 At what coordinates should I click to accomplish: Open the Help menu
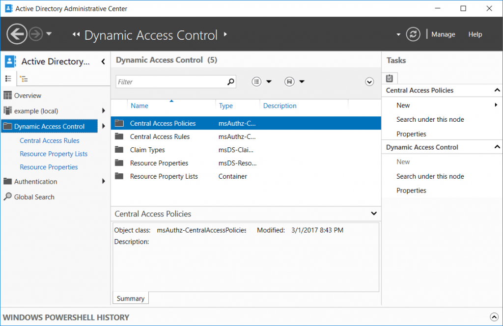point(475,34)
